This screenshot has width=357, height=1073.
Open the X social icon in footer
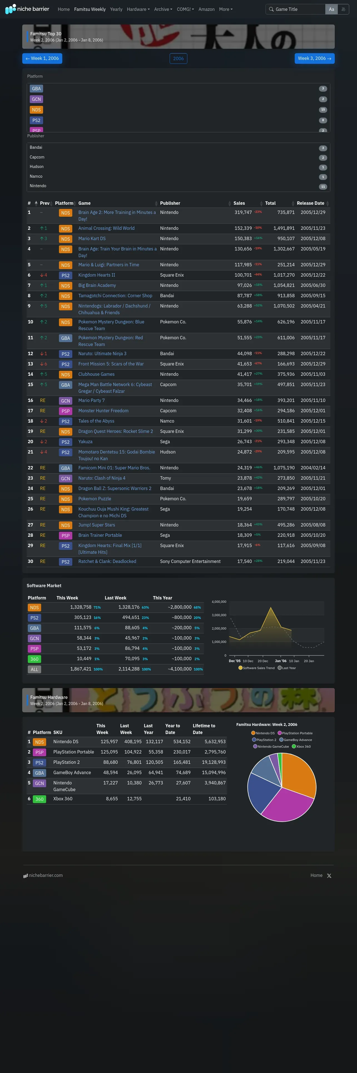329,876
